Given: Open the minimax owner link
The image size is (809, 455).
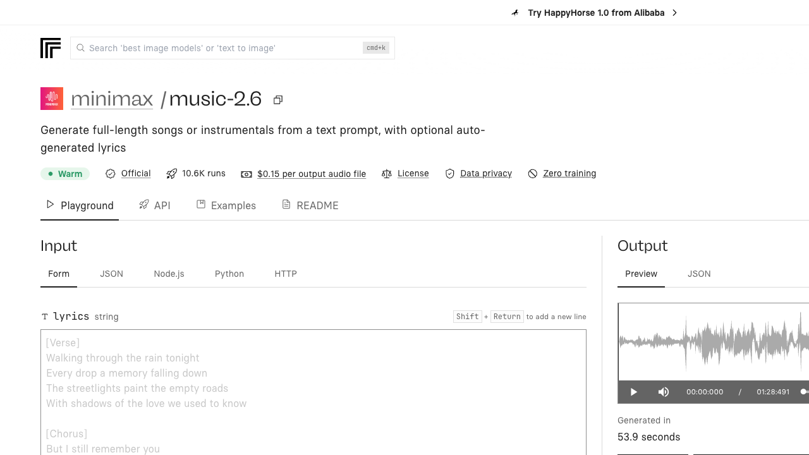Looking at the screenshot, I should click(x=112, y=99).
